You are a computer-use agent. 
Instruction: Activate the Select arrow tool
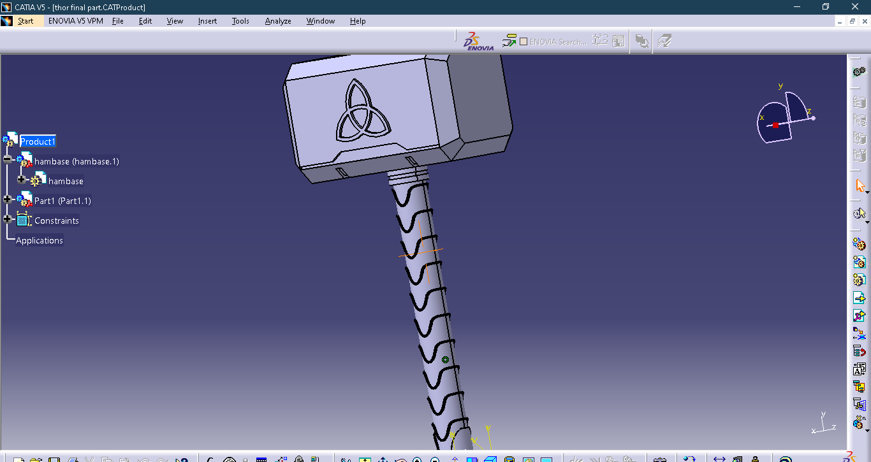[860, 185]
